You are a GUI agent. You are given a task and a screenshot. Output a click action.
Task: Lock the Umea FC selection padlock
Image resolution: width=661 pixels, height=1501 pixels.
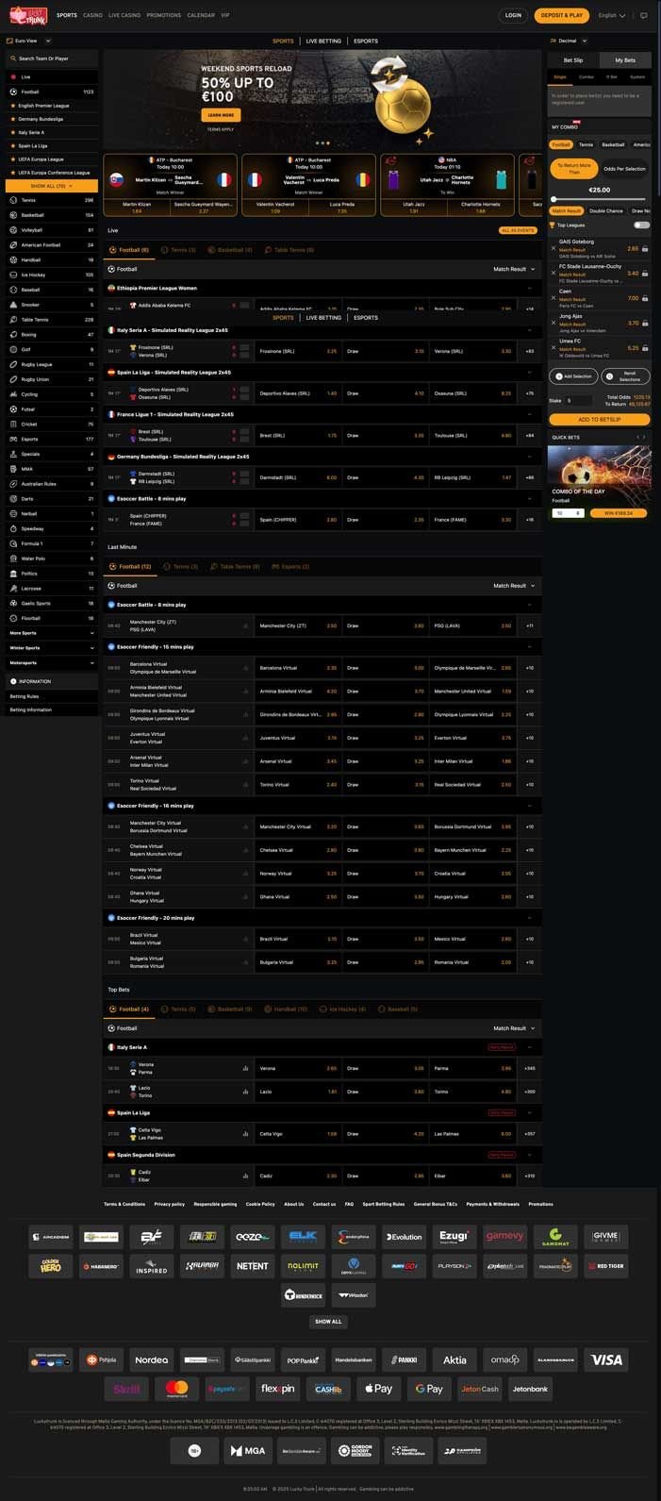pos(646,348)
